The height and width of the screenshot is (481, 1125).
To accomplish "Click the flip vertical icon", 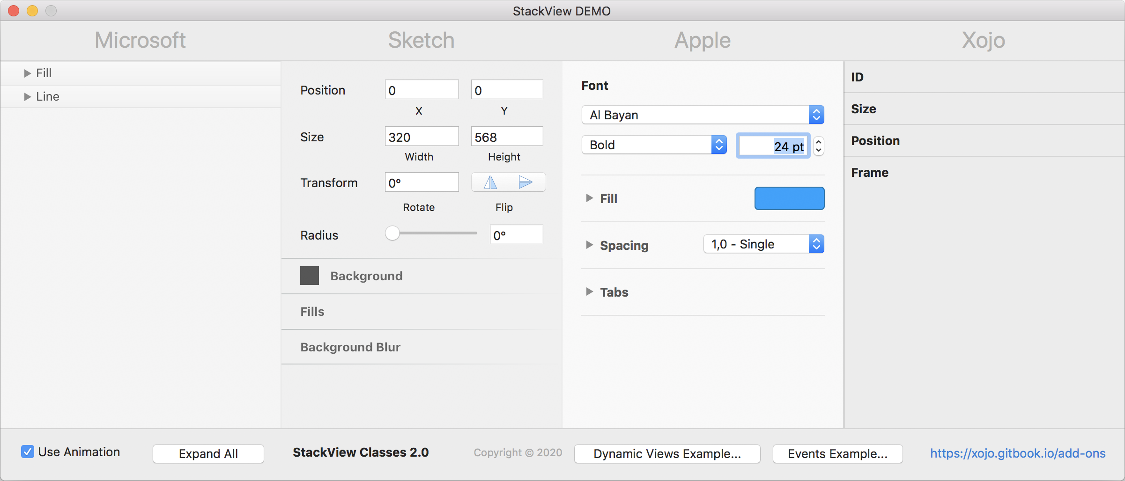I will click(525, 182).
